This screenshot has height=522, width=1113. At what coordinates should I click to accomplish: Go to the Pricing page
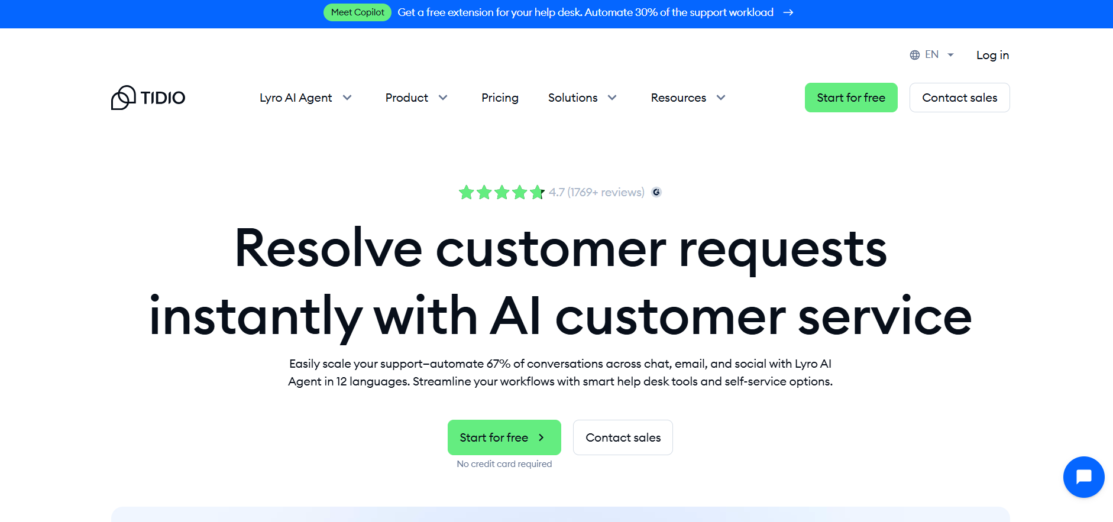coord(500,98)
